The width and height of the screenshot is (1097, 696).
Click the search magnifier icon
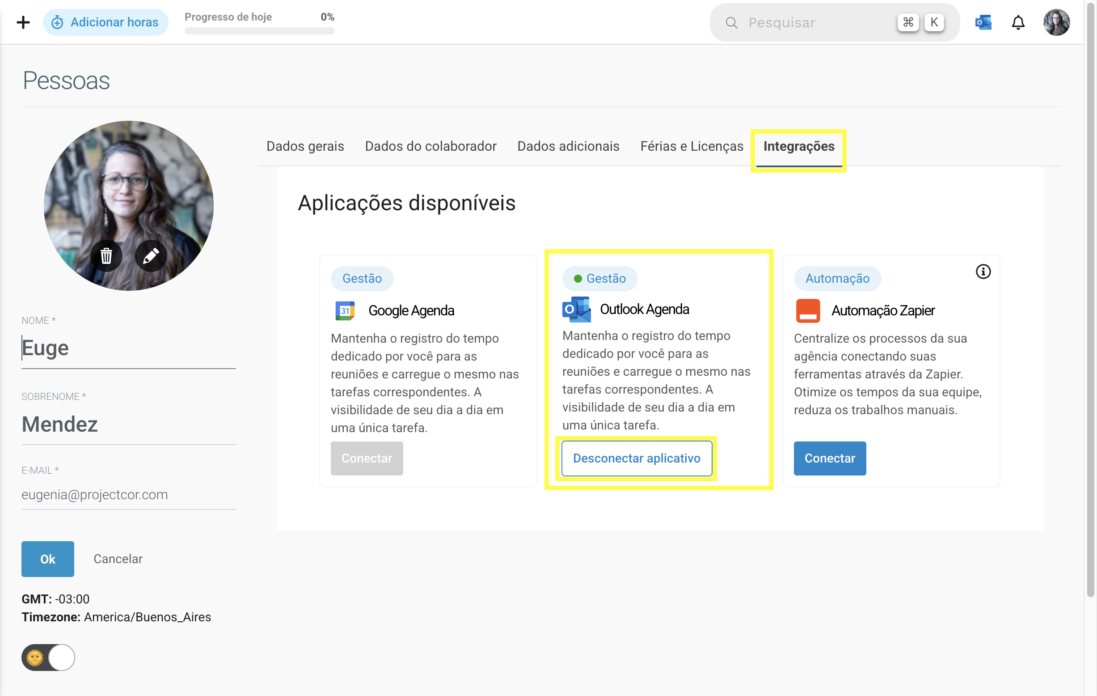pos(731,22)
